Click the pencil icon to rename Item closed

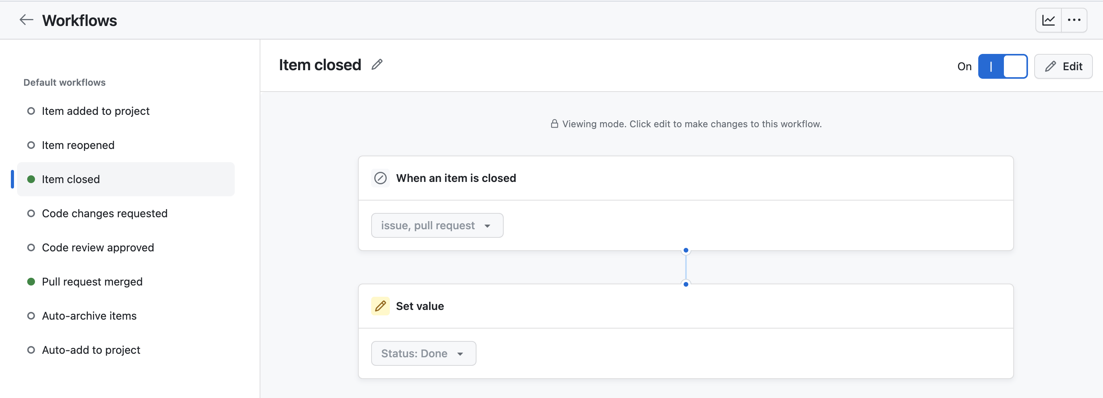[376, 64]
